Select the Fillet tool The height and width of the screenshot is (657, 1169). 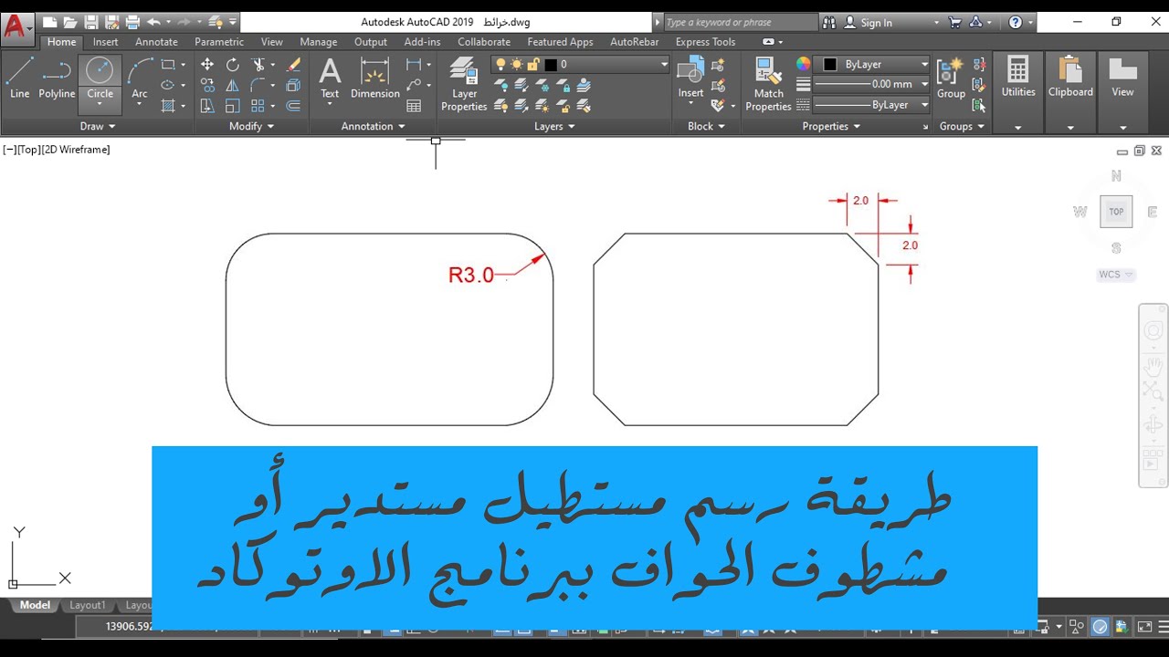pos(258,85)
